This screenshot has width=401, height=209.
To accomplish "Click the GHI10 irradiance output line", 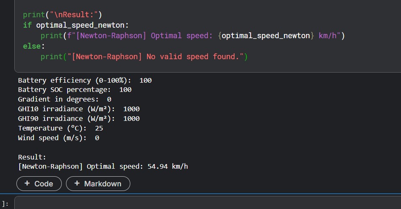I will click(x=79, y=109).
